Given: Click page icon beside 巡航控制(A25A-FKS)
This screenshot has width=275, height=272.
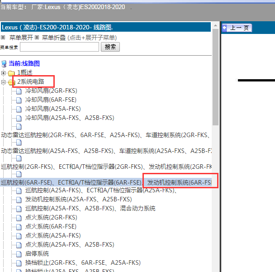Looking at the screenshot, I should [19, 191].
